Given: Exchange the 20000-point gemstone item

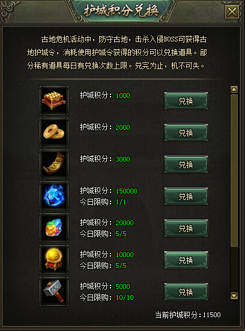Looking at the screenshot, I should [x=186, y=228].
